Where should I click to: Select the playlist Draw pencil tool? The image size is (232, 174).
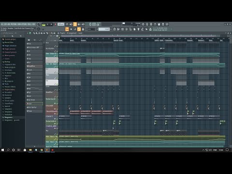[x=34, y=33]
